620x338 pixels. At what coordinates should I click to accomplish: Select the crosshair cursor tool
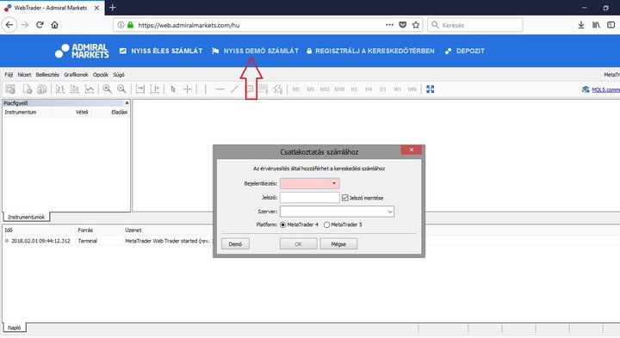coord(188,89)
